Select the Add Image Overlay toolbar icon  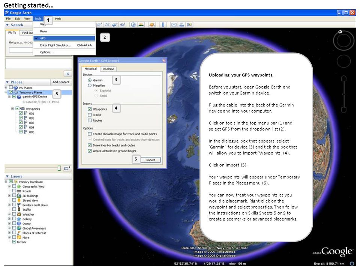[115, 25]
